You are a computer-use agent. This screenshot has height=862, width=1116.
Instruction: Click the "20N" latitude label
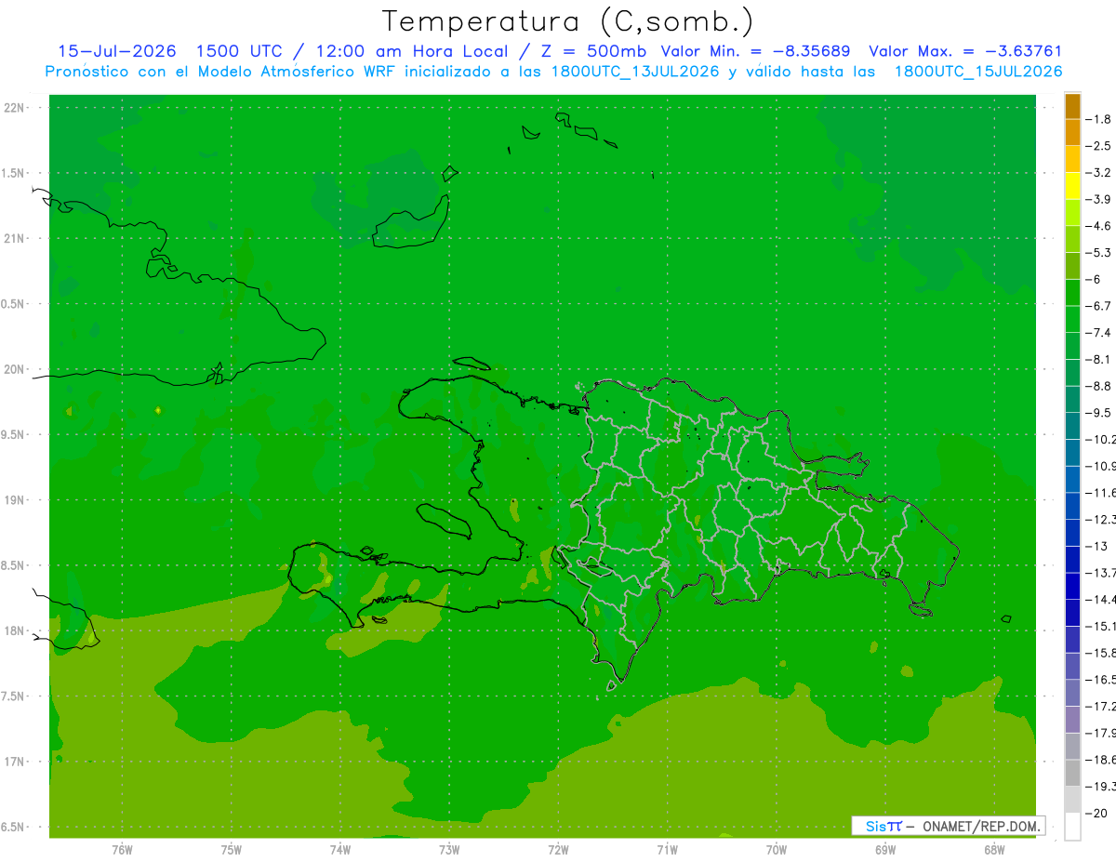13,369
